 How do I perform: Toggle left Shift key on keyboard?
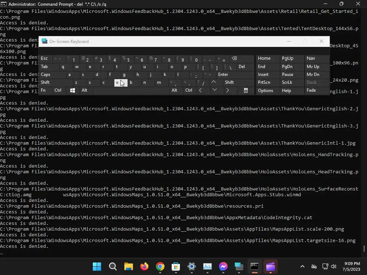(x=56, y=82)
